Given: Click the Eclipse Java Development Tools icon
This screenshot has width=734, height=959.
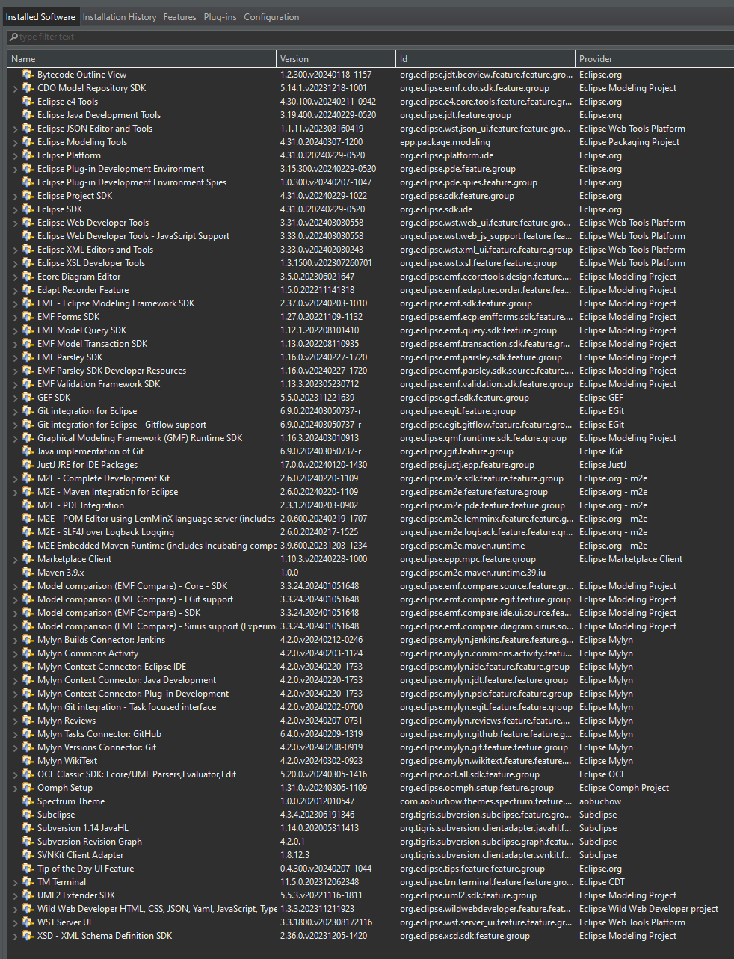Looking at the screenshot, I should click(28, 115).
